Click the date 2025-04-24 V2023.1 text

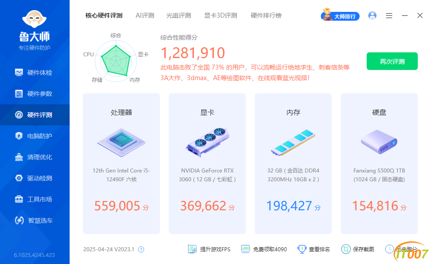(108, 249)
